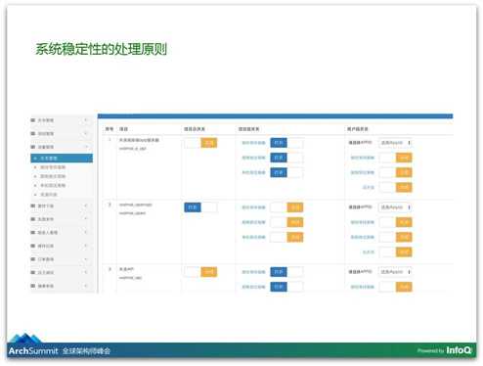Viewport: 483px width, 366px height.
Task: Toggle first user-group switch under row 2 AppId select
Action: point(396,222)
